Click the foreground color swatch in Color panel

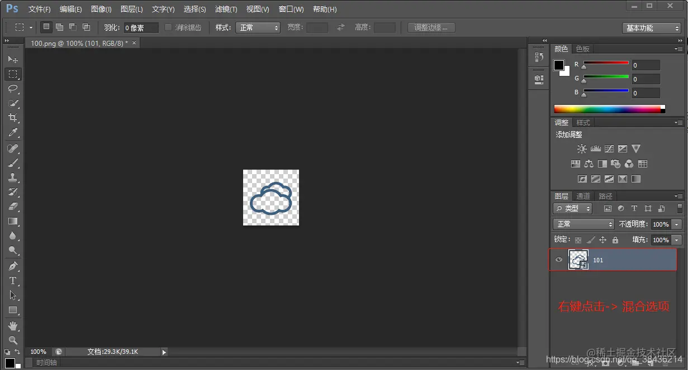click(x=559, y=65)
